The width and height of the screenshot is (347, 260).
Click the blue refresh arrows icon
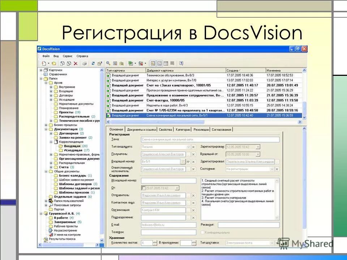coord(93,64)
